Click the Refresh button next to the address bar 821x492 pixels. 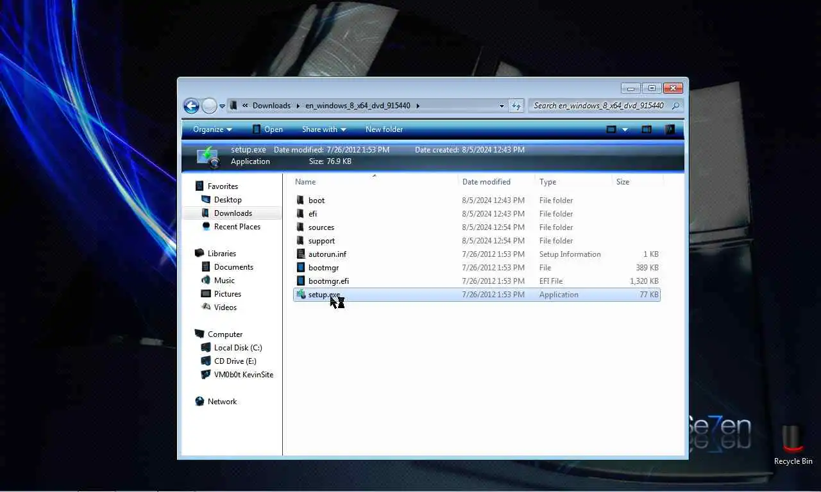[x=516, y=106]
